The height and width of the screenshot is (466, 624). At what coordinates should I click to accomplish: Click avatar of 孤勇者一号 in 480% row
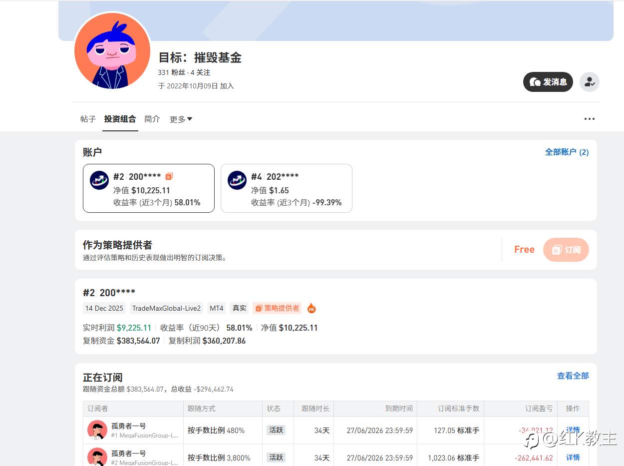point(97,430)
